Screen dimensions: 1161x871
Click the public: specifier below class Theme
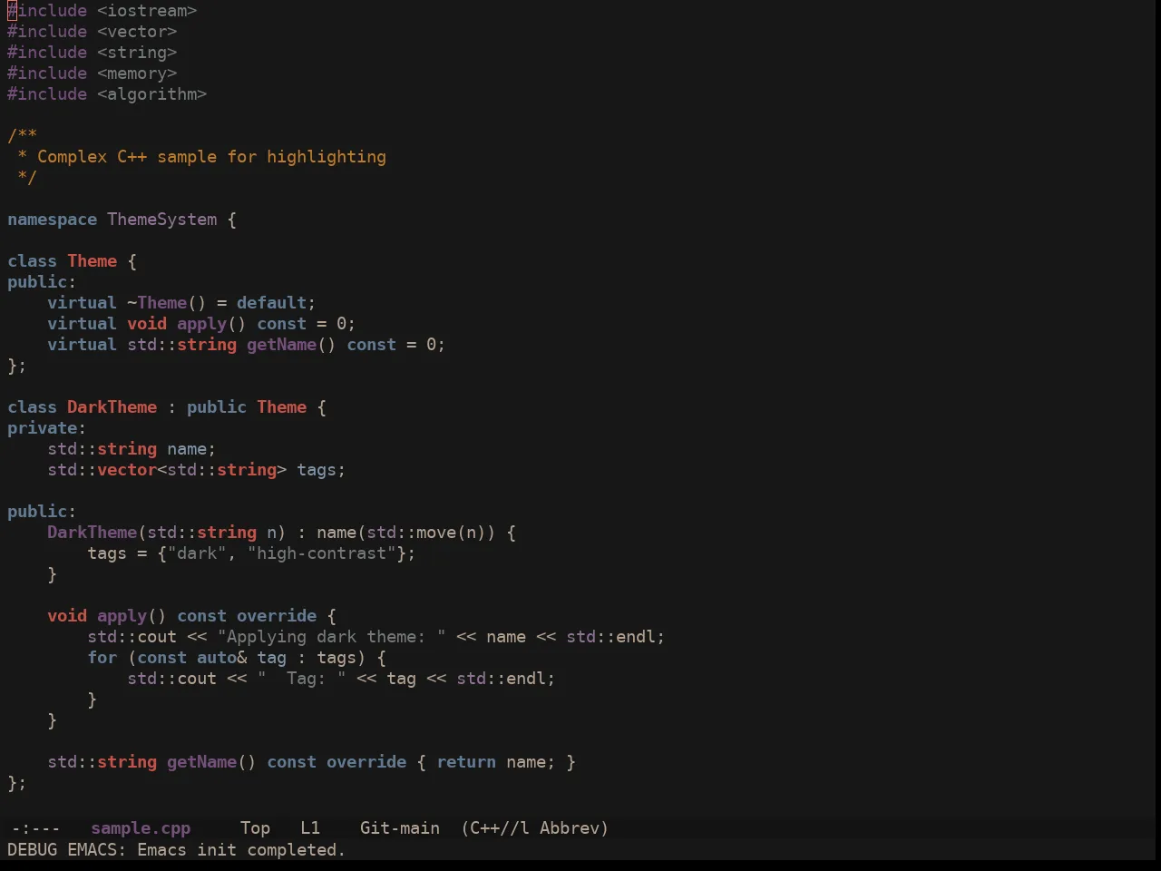(x=42, y=282)
